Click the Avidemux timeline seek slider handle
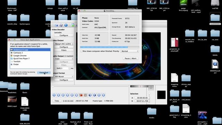The width and height of the screenshot is (222, 125). point(53,86)
